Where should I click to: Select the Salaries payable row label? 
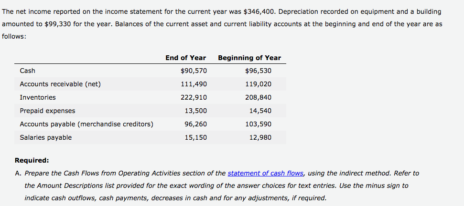(x=45, y=137)
